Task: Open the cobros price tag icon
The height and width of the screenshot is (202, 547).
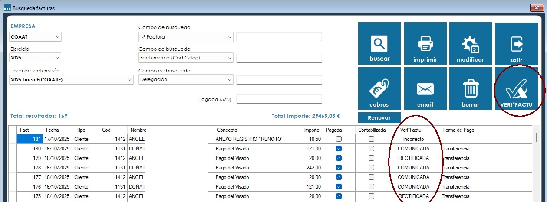Action: point(379,89)
